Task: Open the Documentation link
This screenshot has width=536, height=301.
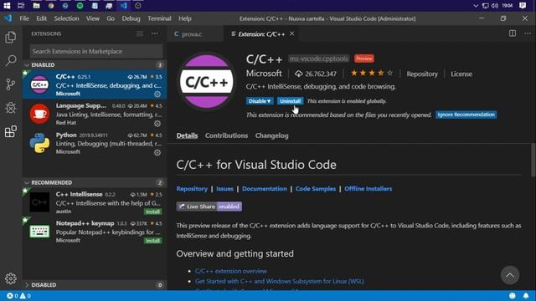Action: (265, 189)
